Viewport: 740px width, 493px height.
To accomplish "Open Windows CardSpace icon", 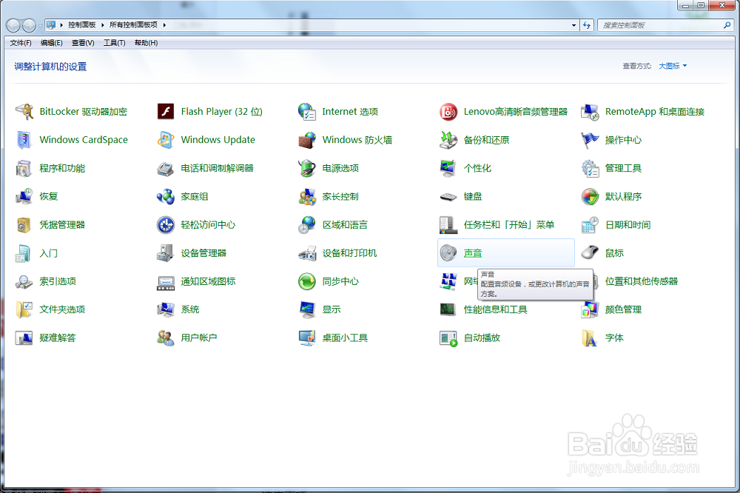I will coord(24,140).
